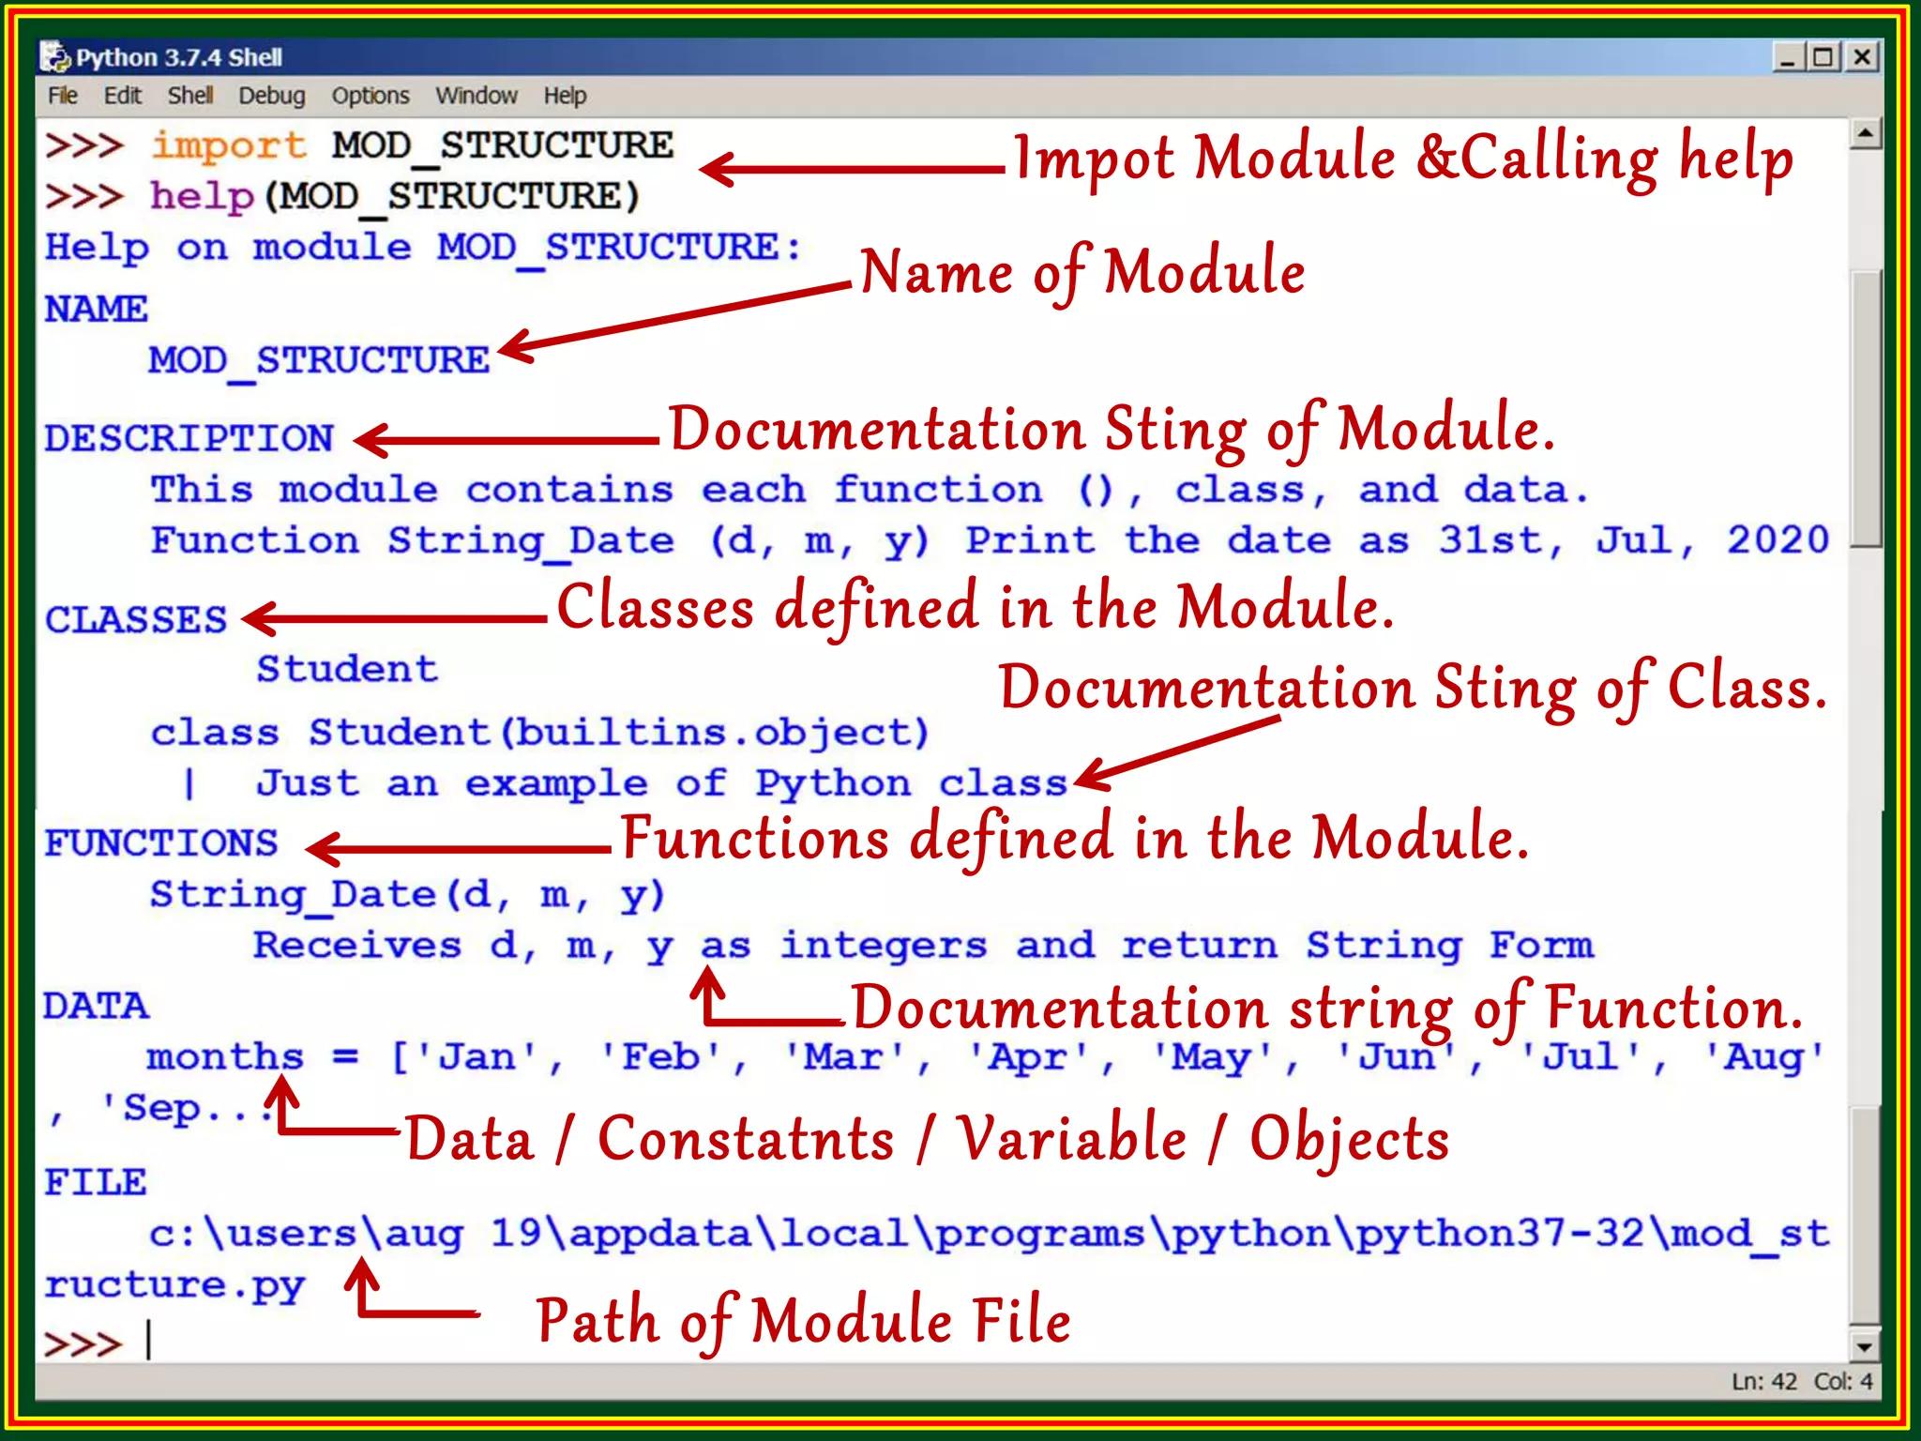Click the scrollbar up arrow

[1866, 135]
